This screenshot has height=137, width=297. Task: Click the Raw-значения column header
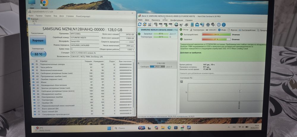(x=125, y=61)
